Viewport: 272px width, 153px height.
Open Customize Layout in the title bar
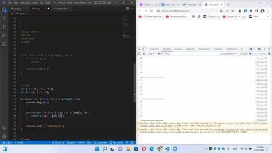(109, 3)
